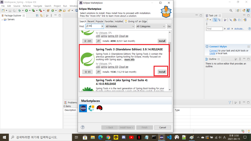251x141 pixels.
Task: Install Spring Tools 3 Standalone Edition
Action: [162, 72]
